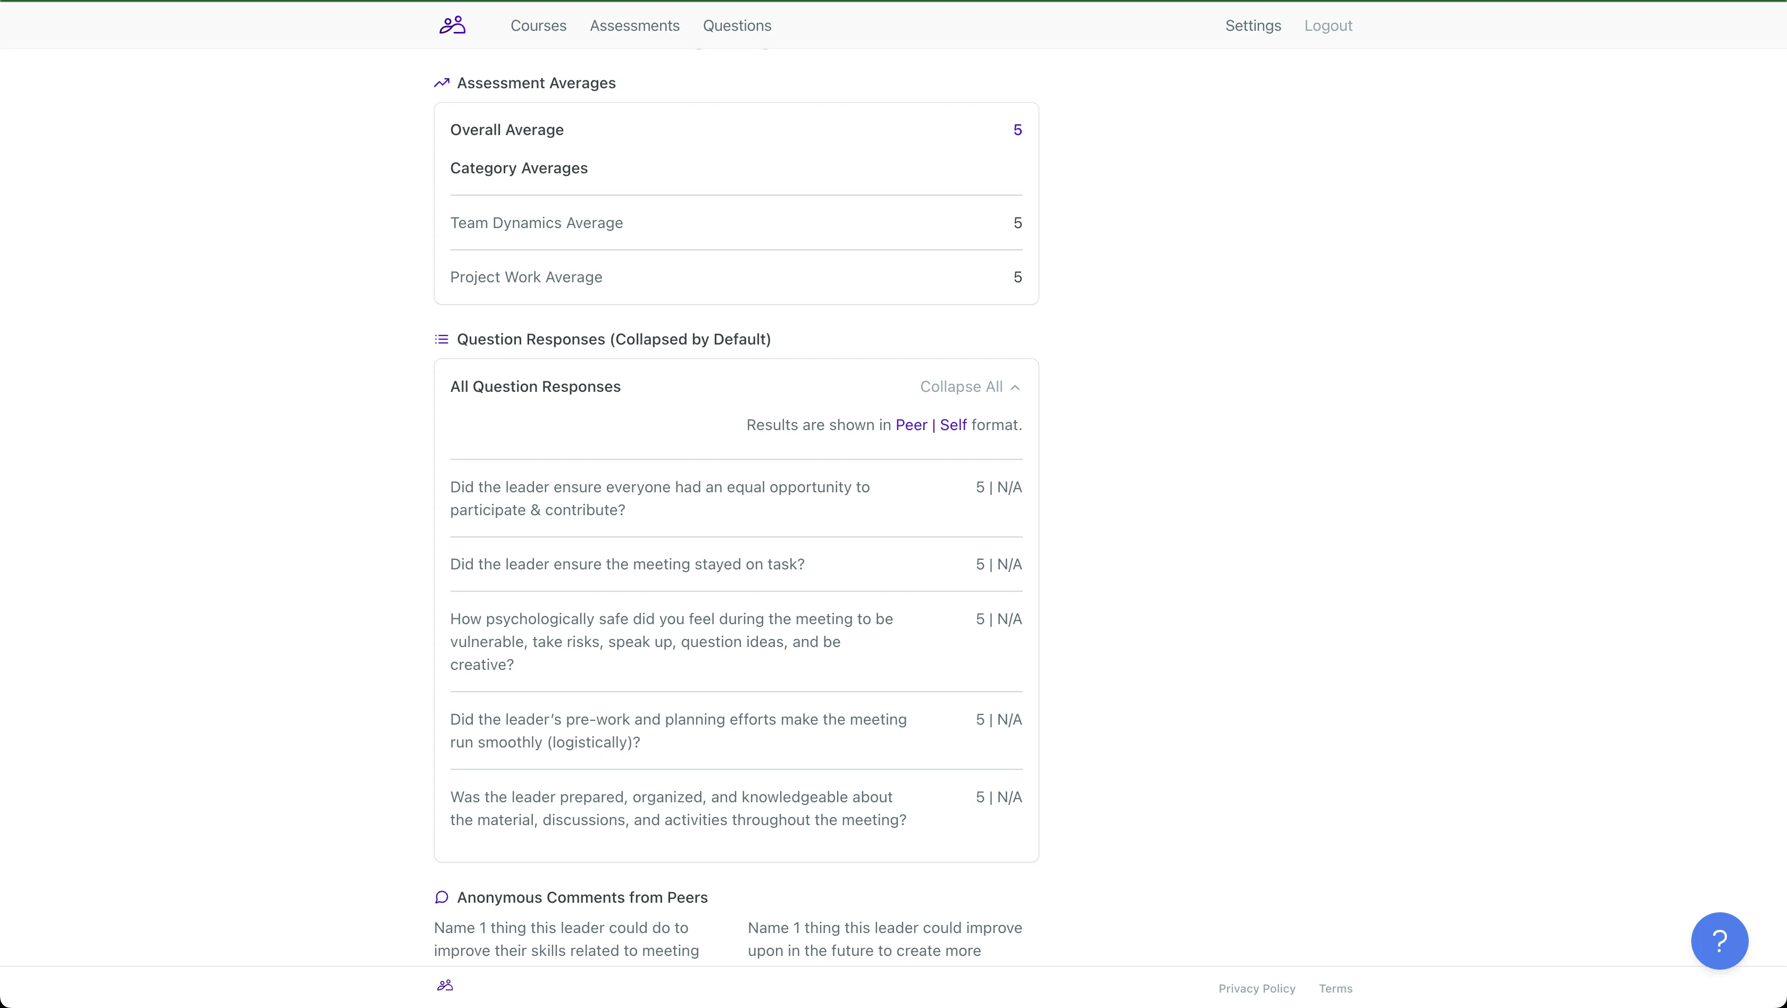The height and width of the screenshot is (1008, 1787).
Task: Click the speech bubble icon beside Anonymous Comments
Action: coord(442,897)
